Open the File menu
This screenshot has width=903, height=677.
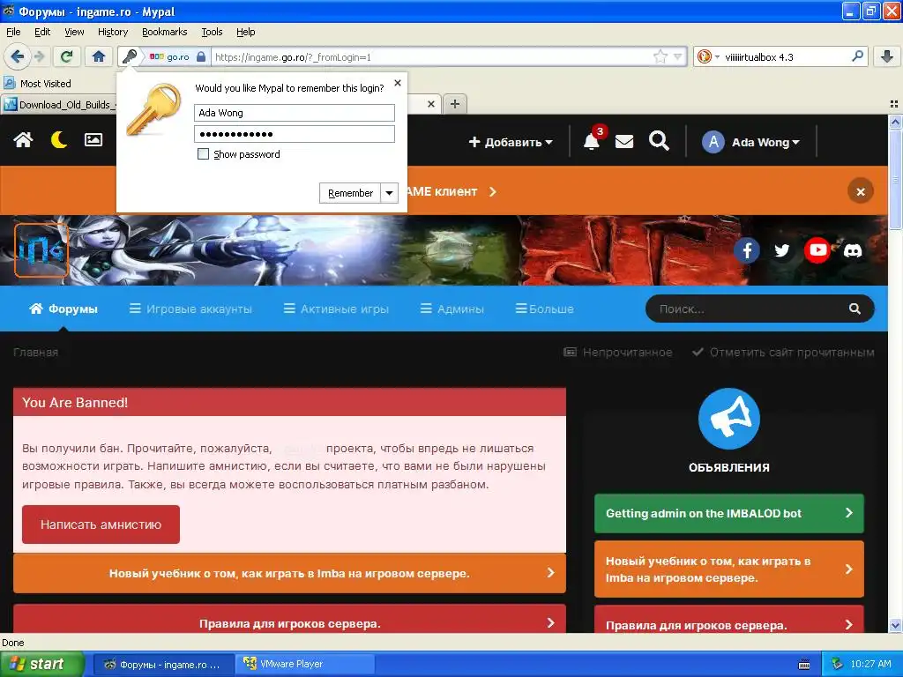coord(13,32)
